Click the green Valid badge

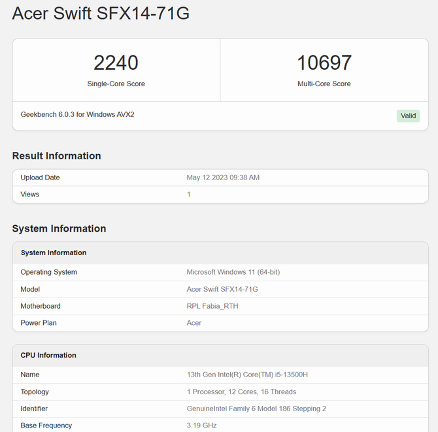point(408,116)
